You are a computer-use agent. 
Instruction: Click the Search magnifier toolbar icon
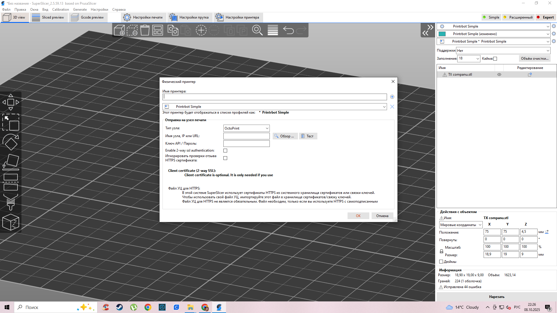(x=257, y=30)
